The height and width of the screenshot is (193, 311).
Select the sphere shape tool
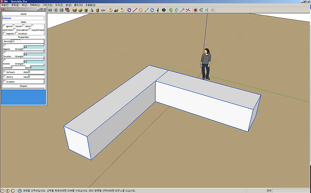tap(80, 10)
